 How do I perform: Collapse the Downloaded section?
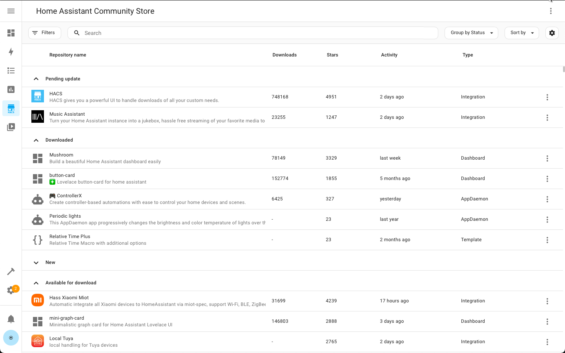(36, 140)
